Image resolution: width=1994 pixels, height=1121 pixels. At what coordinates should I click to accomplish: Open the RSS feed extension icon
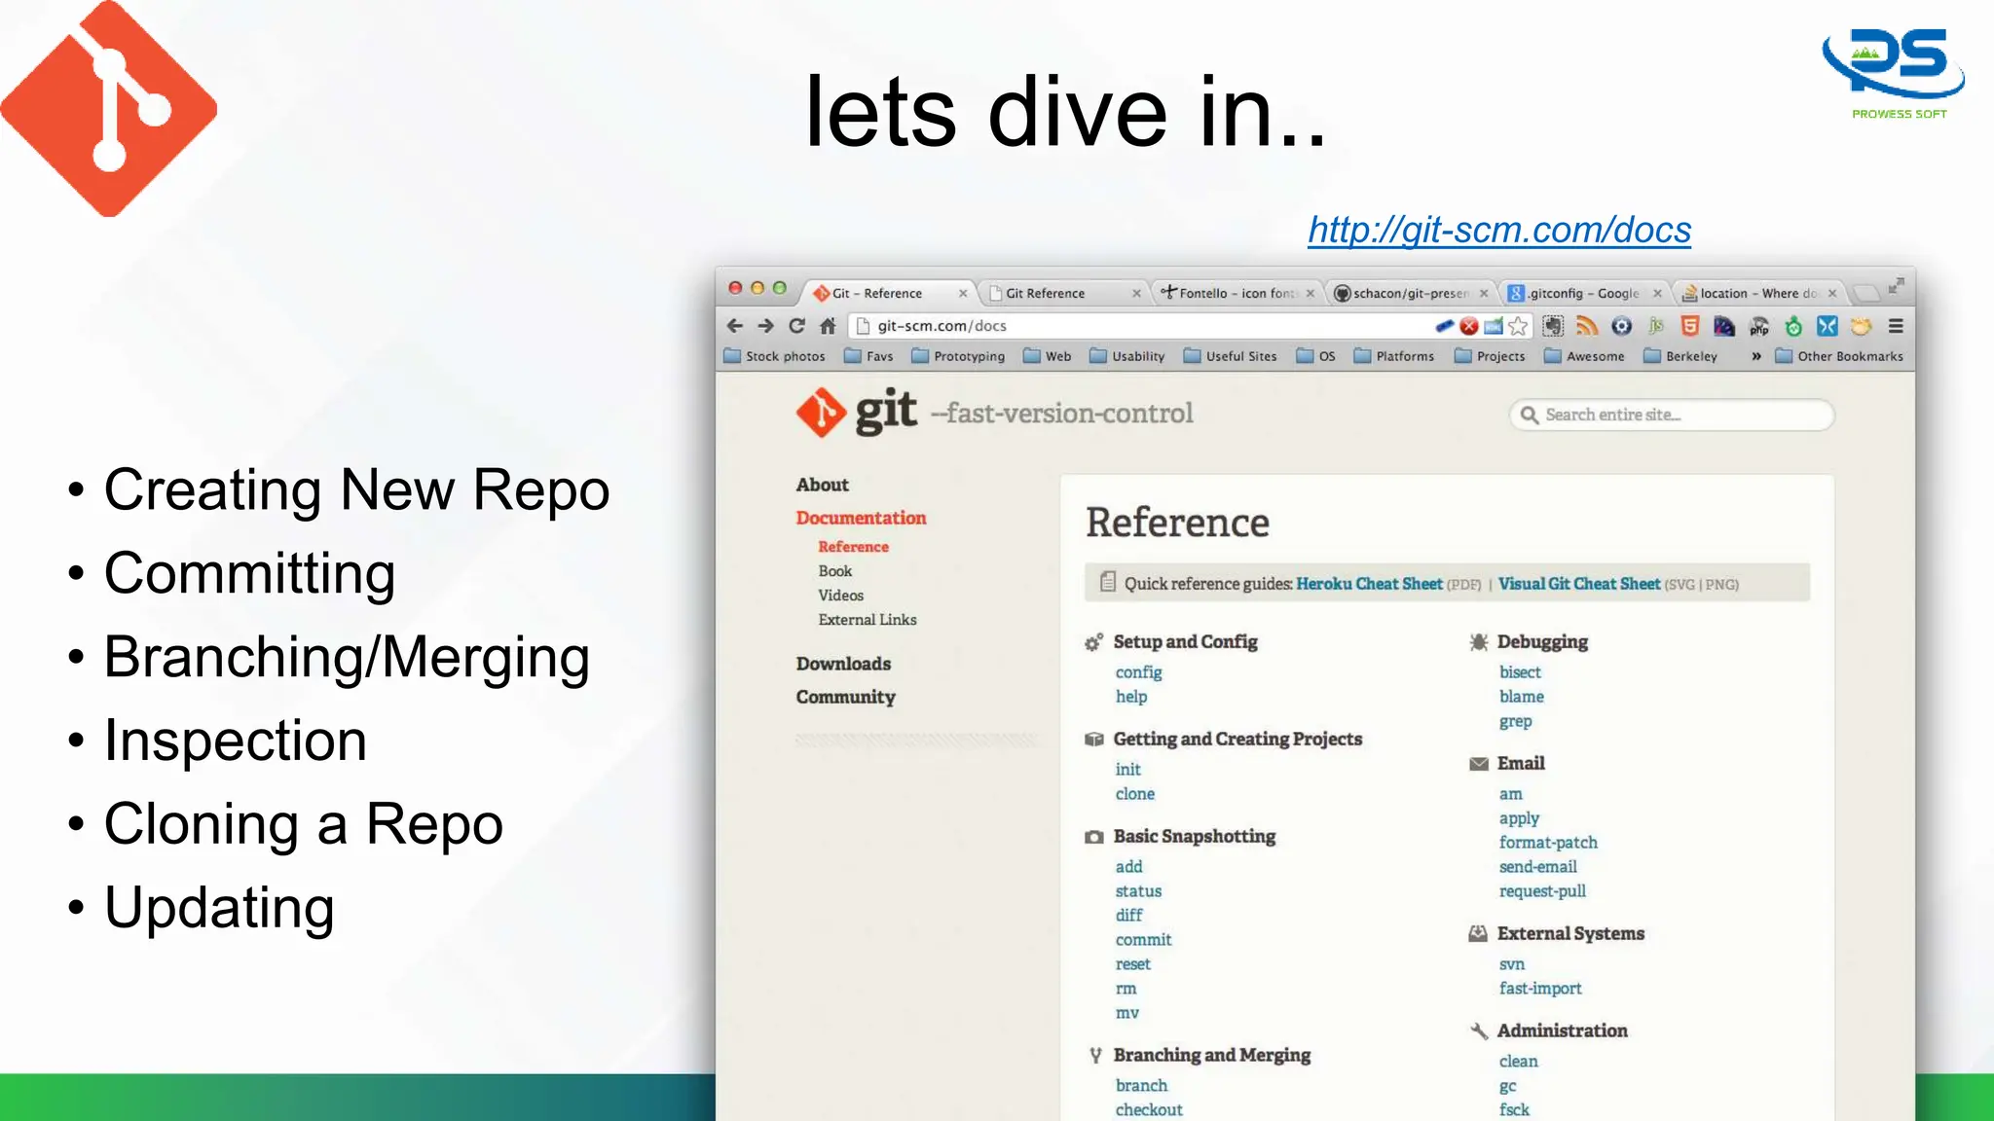point(1587,326)
